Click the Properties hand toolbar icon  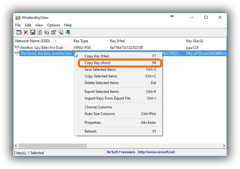tap(54, 32)
